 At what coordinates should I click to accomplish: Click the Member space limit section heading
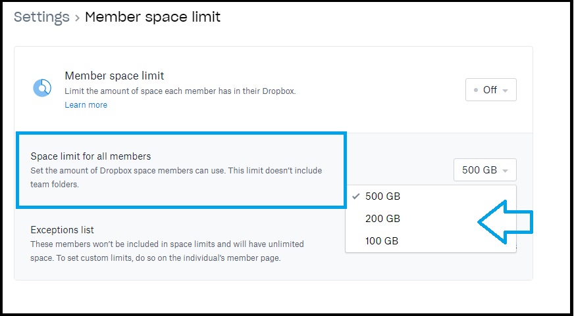115,76
